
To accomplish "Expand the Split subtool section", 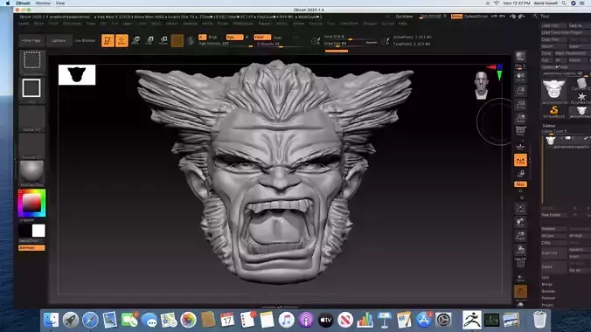I will tap(545, 277).
